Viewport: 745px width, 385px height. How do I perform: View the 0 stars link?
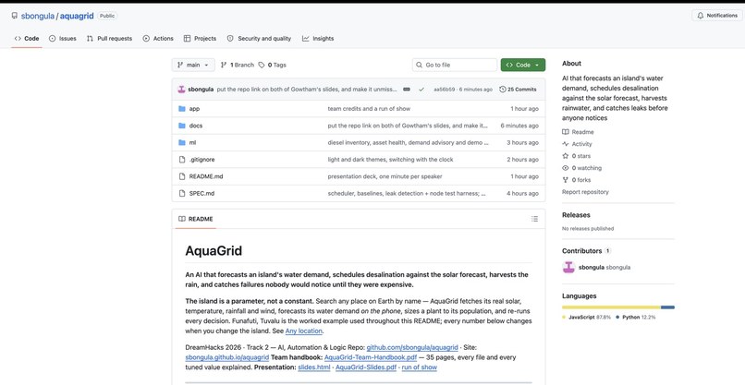pyautogui.click(x=577, y=156)
